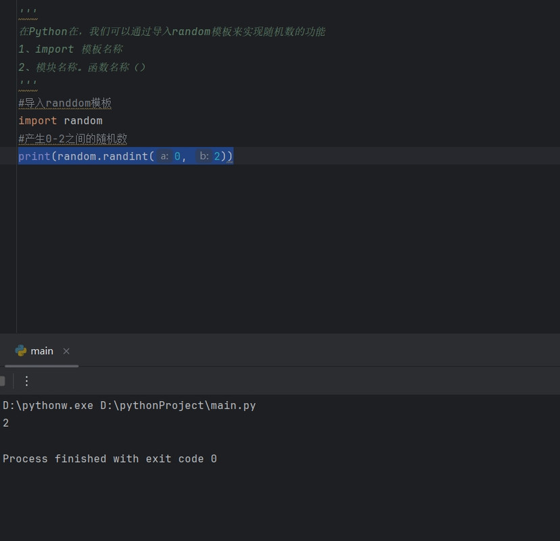Click 'Process finished with exit code 0' text
560x541 pixels.
coord(110,459)
